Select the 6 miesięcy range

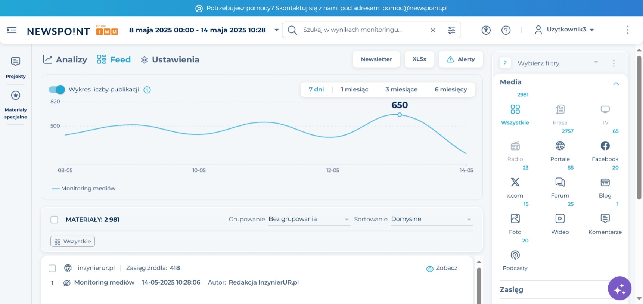(451, 89)
